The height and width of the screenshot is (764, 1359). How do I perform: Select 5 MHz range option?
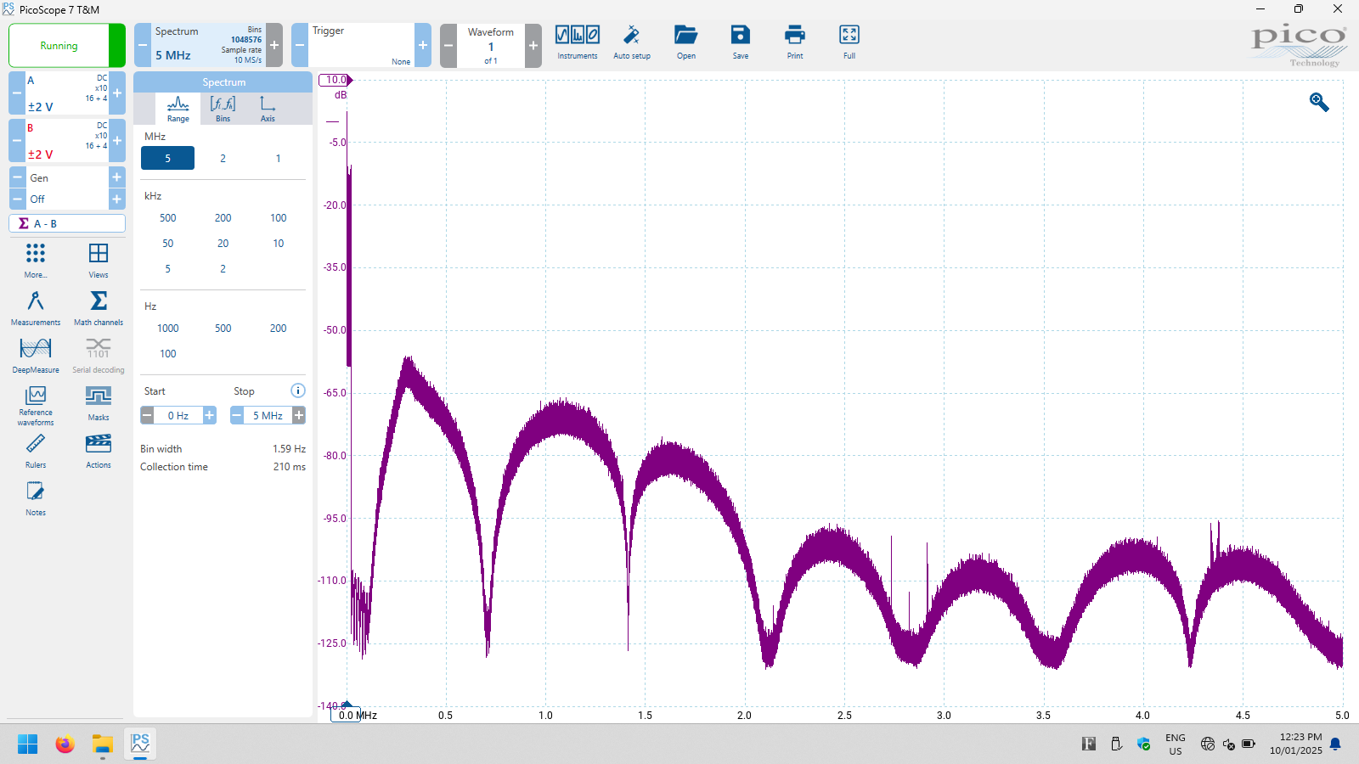[167, 158]
